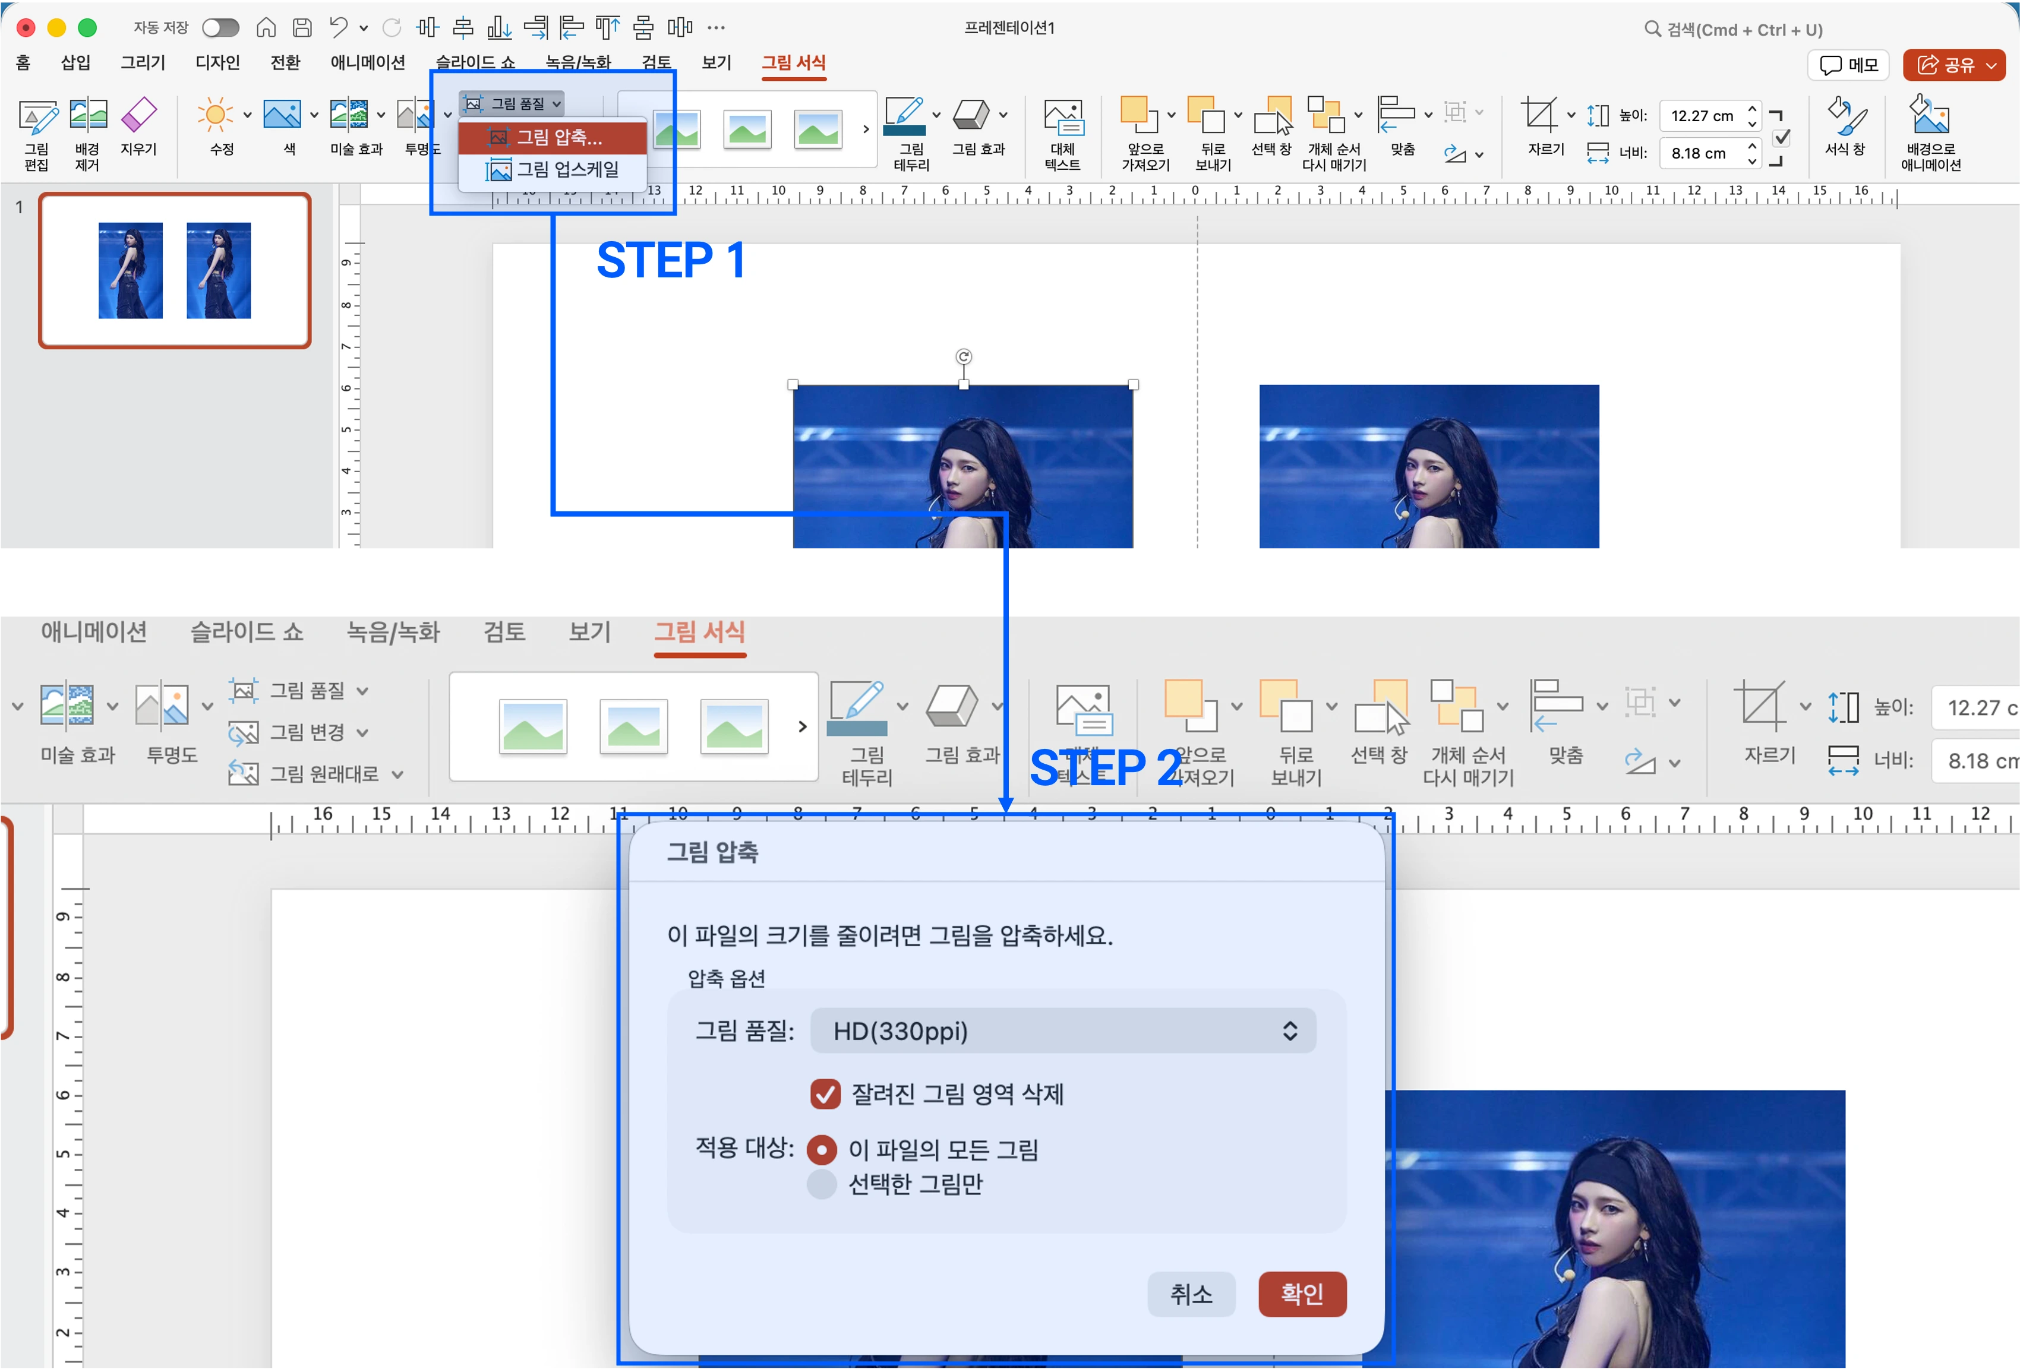Click the first picture style thumbnail in lower ribbon
The width and height of the screenshot is (2020, 1369).
coord(533,726)
